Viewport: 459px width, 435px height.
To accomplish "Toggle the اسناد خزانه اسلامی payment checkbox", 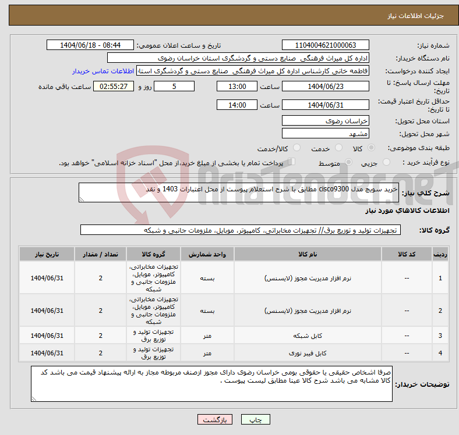I will (x=292, y=162).
